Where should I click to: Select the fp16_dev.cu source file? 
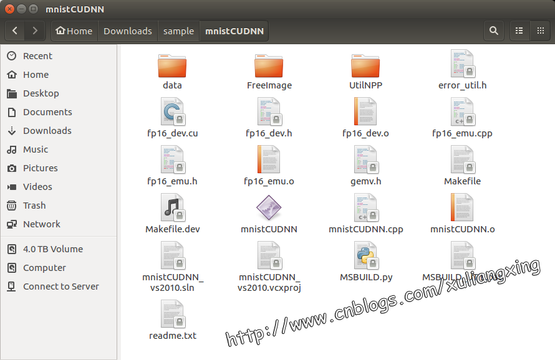[172, 117]
